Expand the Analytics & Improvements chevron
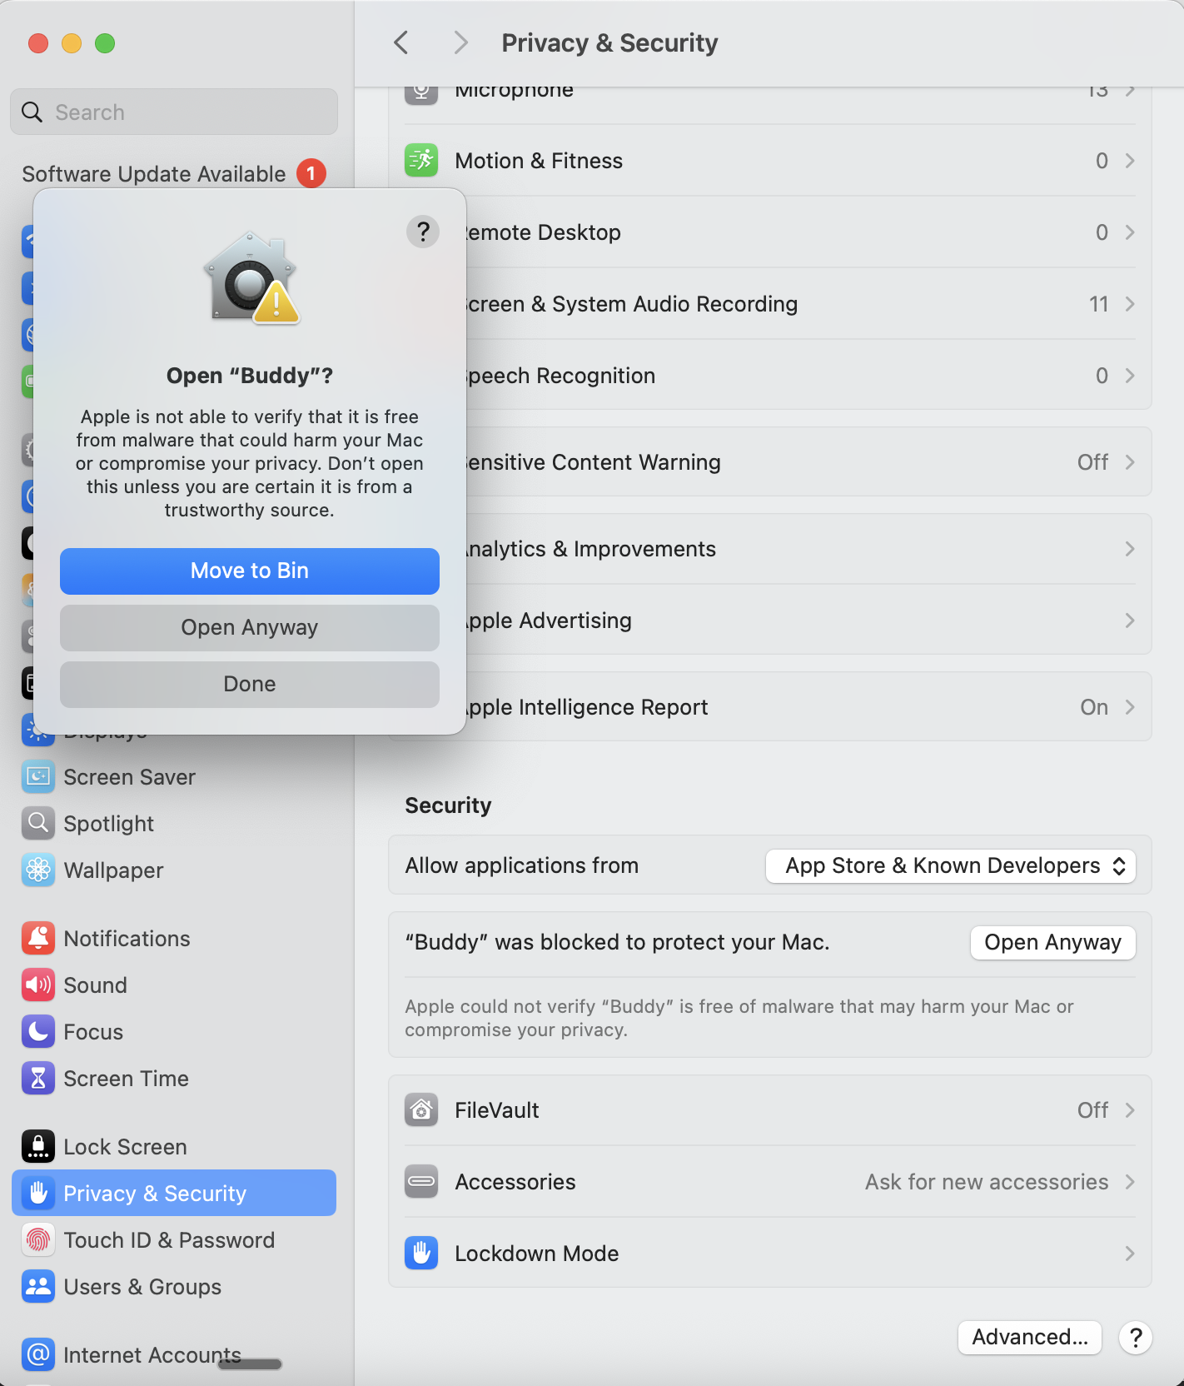1184x1386 pixels. tap(1130, 548)
